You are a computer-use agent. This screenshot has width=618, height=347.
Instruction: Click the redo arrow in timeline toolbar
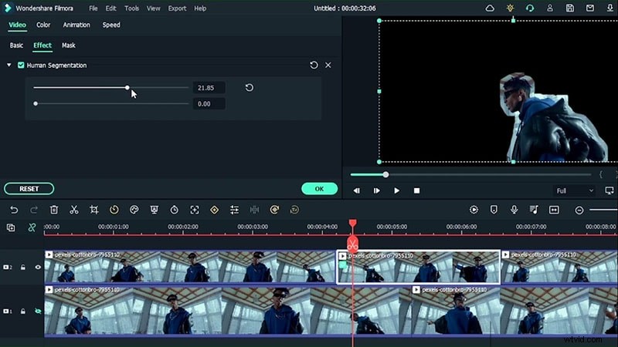coord(34,210)
